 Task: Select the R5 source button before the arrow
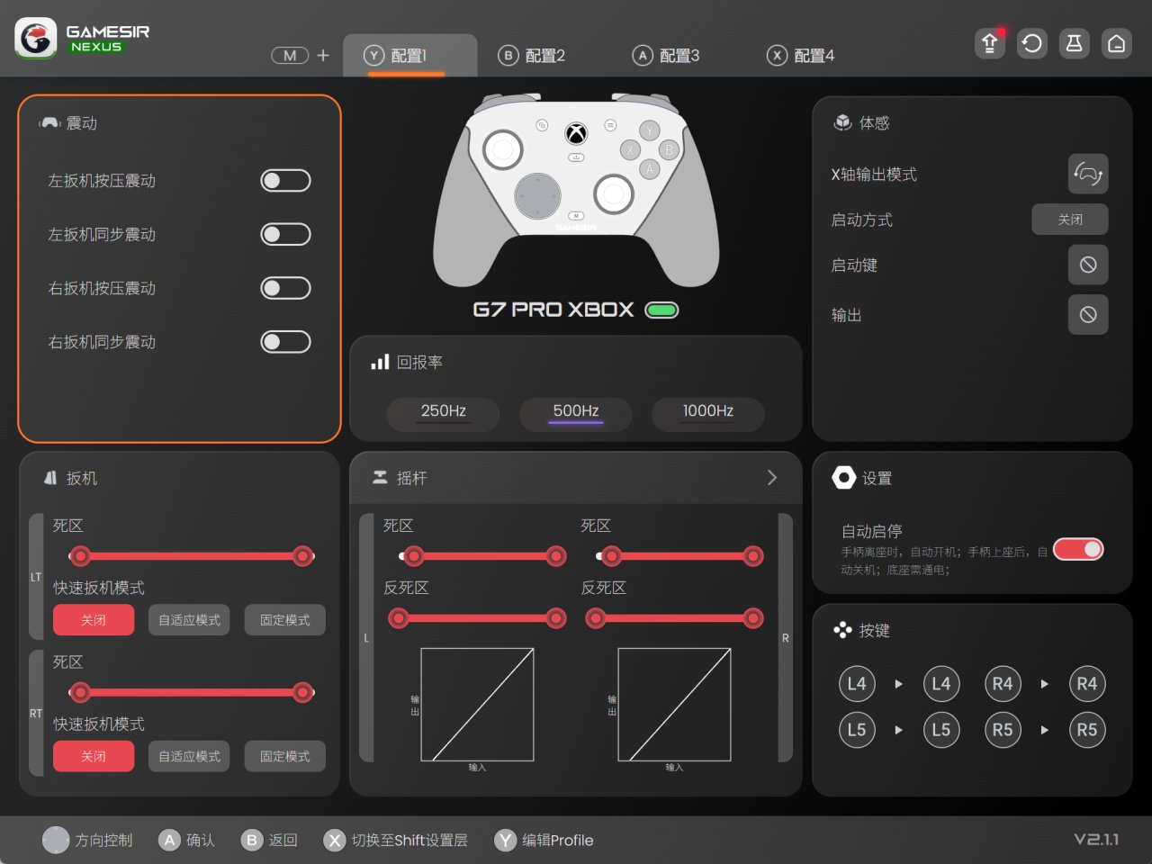tap(1003, 730)
